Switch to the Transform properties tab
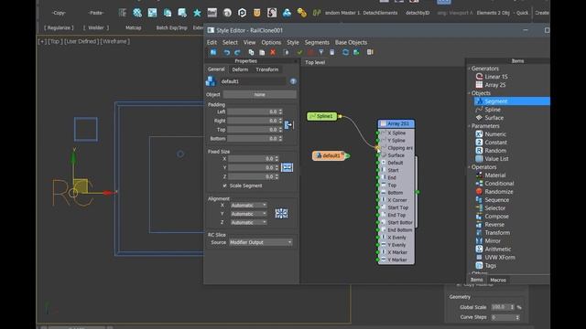This screenshot has width=586, height=329. tap(266, 69)
